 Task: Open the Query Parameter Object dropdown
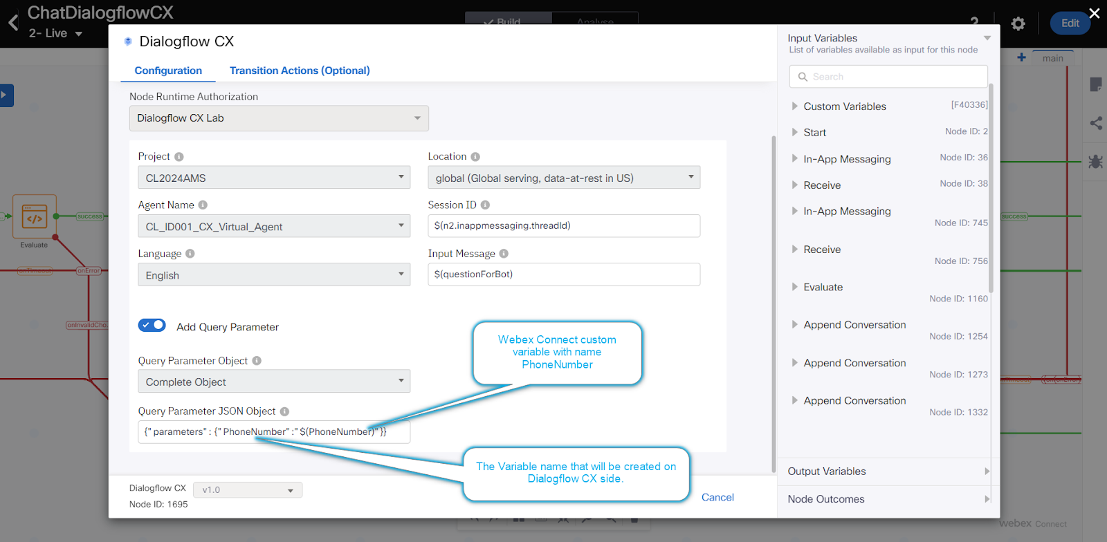click(x=274, y=381)
